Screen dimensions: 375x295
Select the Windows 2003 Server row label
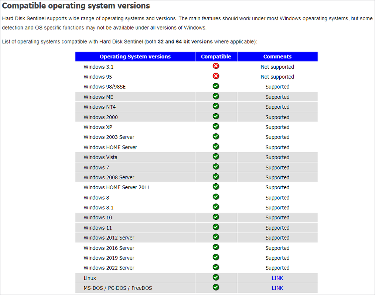[109, 137]
